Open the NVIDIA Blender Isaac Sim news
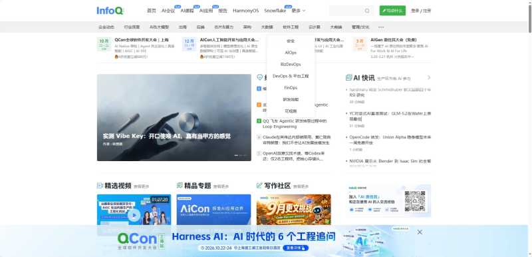The image size is (532, 257). pyautogui.click(x=390, y=161)
